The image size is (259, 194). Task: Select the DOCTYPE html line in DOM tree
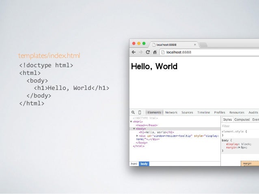pos(145,118)
